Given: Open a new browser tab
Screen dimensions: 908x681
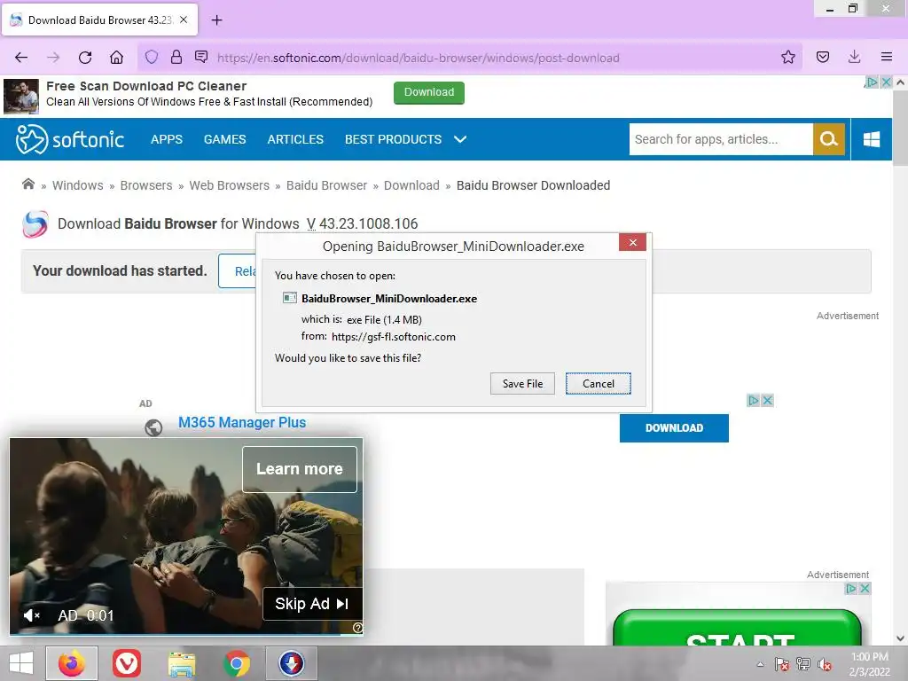Looking at the screenshot, I should point(217,20).
